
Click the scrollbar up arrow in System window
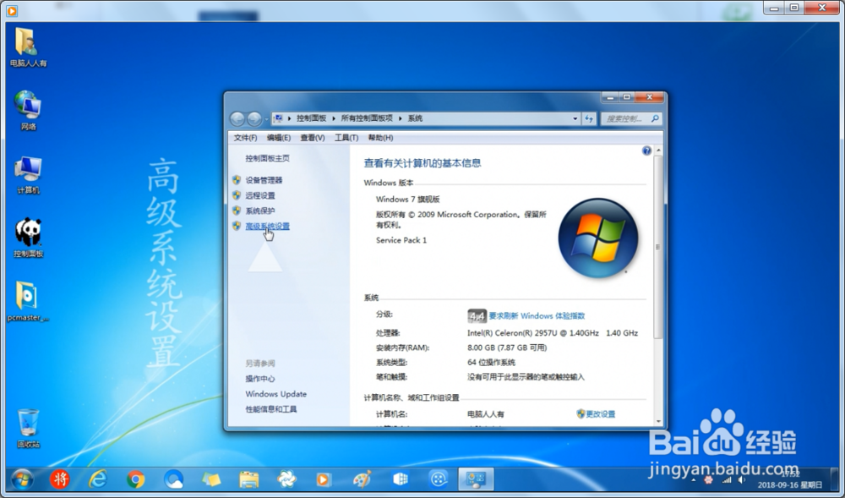click(x=658, y=150)
